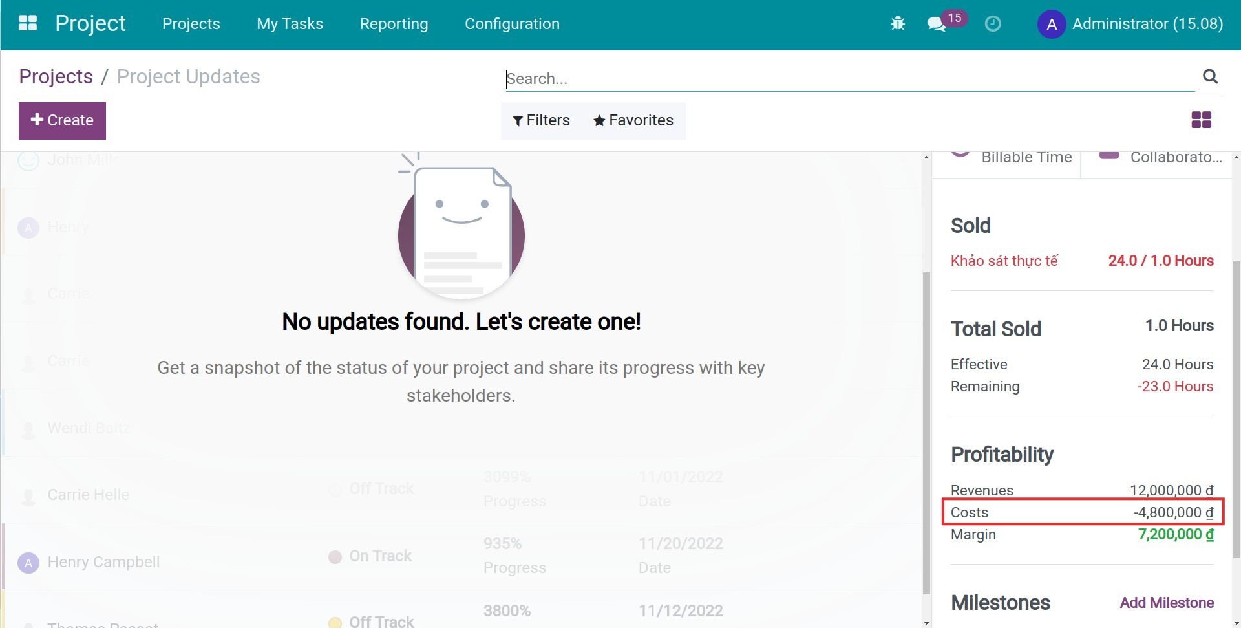Go back to Projects breadcrumb
This screenshot has height=628, width=1241.
pos(56,76)
